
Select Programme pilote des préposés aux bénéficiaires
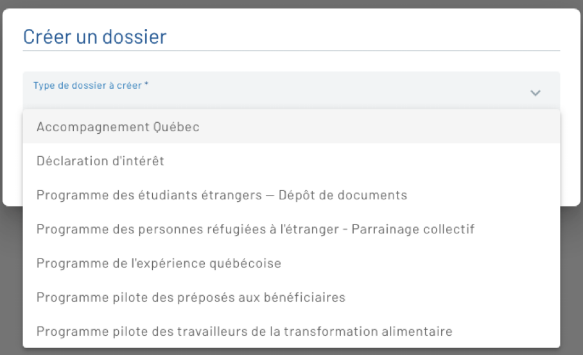[x=191, y=297]
